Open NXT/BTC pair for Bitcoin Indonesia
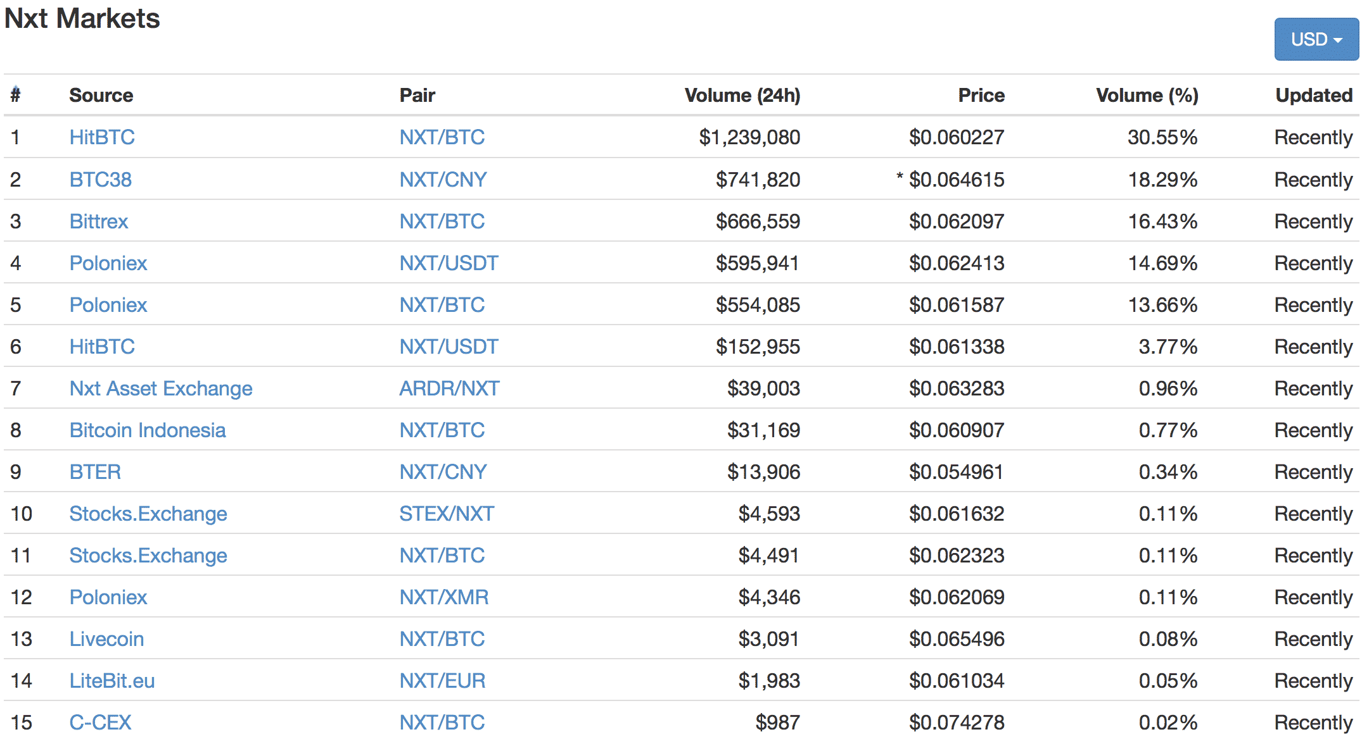Viewport: 1362px width, 739px height. point(442,430)
